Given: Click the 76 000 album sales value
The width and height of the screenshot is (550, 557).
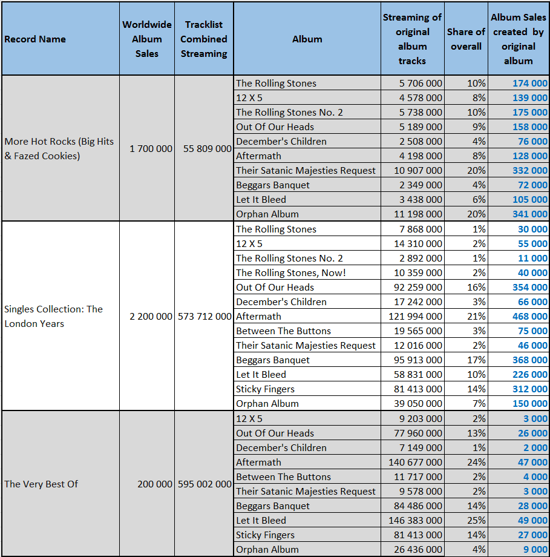Looking at the screenshot, I should (532, 142).
